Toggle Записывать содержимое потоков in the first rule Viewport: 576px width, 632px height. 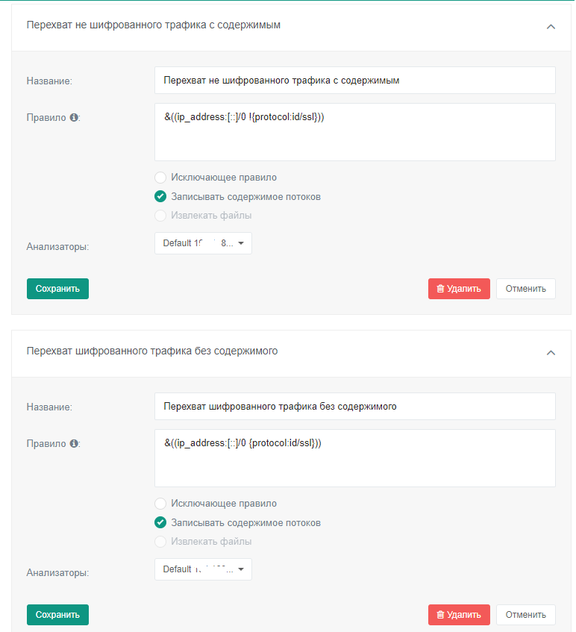160,197
